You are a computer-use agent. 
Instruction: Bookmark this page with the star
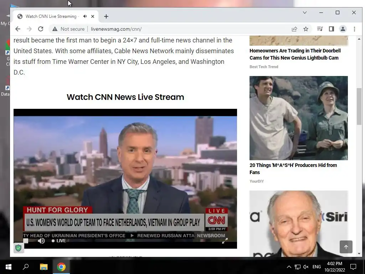[x=305, y=29]
